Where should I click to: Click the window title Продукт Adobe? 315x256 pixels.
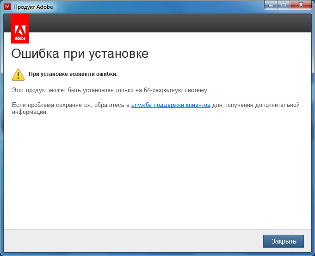click(33, 7)
